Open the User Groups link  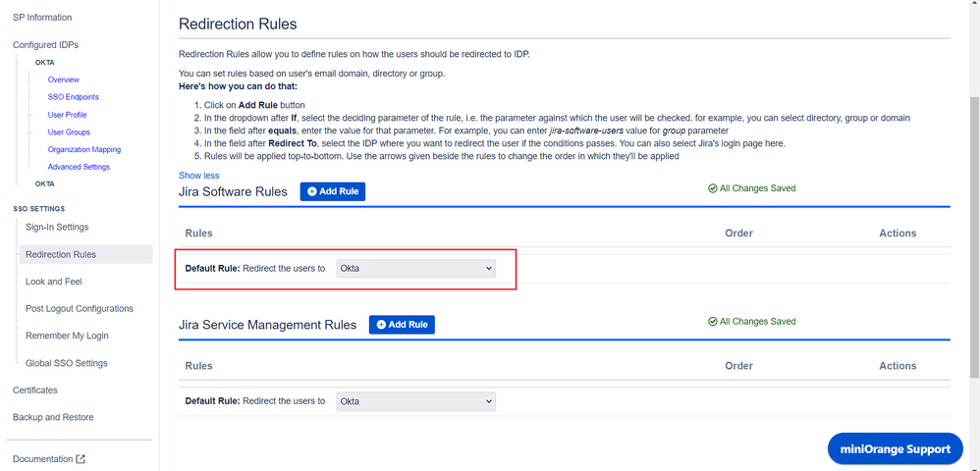(69, 132)
